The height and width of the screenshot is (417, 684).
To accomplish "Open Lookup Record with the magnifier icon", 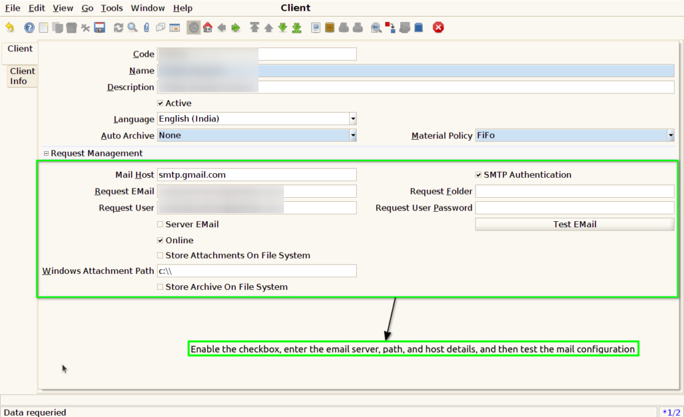I will coord(133,27).
